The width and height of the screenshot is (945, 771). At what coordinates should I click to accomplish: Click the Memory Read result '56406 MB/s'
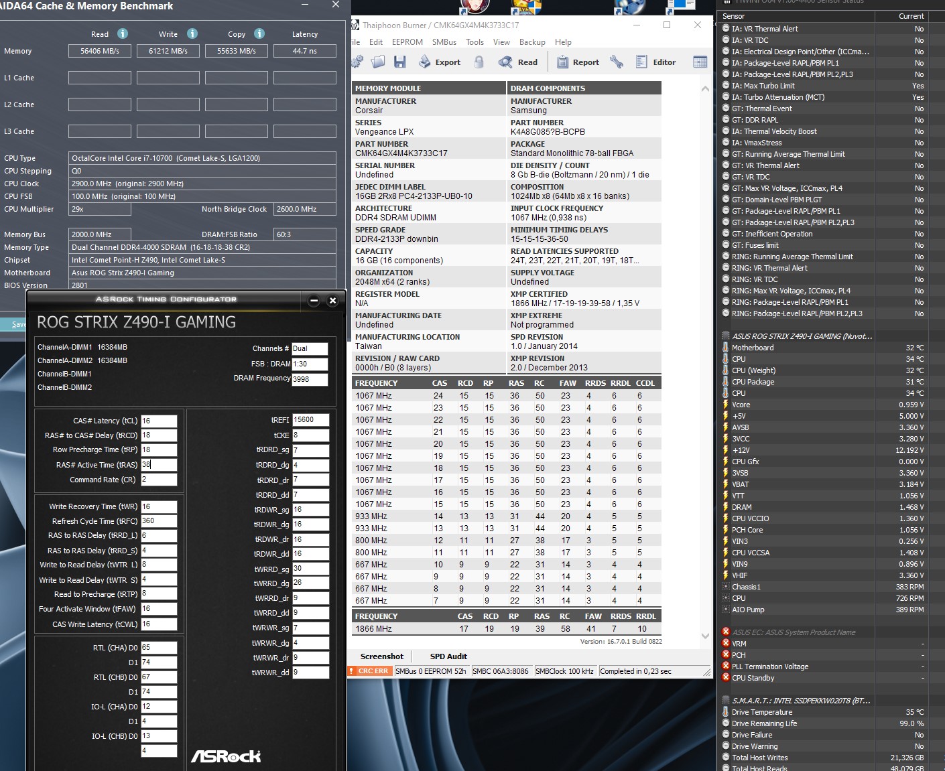tap(100, 51)
